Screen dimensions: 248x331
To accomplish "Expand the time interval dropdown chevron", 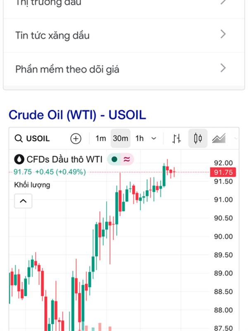I will click(154, 139).
